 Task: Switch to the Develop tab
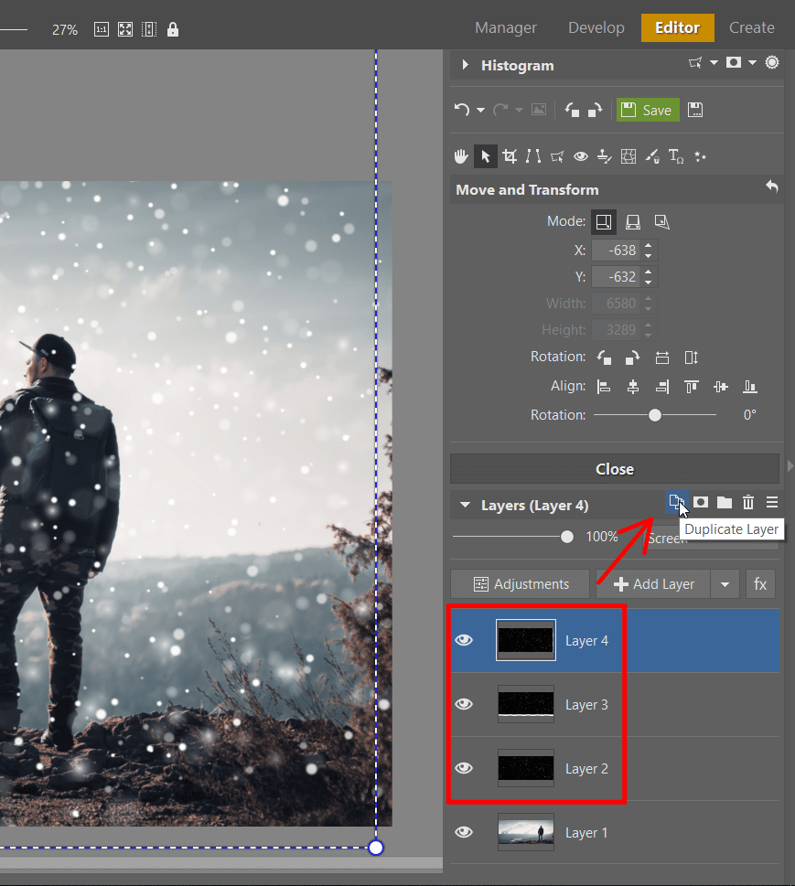pyautogui.click(x=596, y=27)
